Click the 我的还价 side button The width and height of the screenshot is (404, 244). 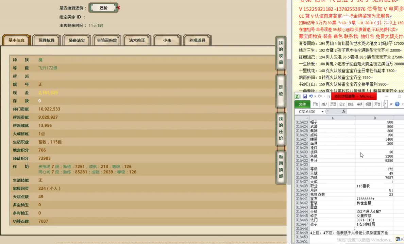tap(281, 128)
